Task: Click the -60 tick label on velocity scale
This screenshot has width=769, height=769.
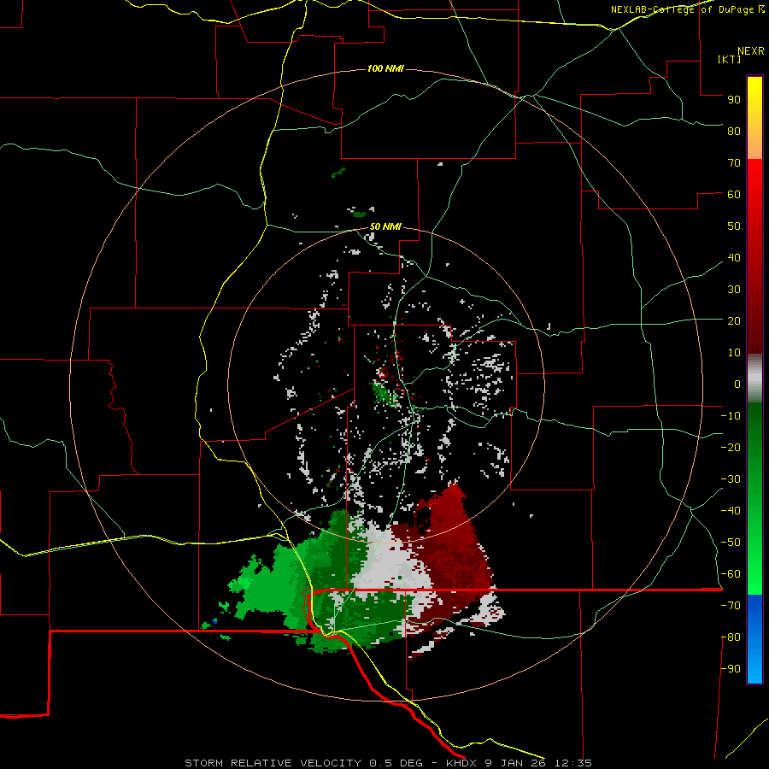Action: 731,574
